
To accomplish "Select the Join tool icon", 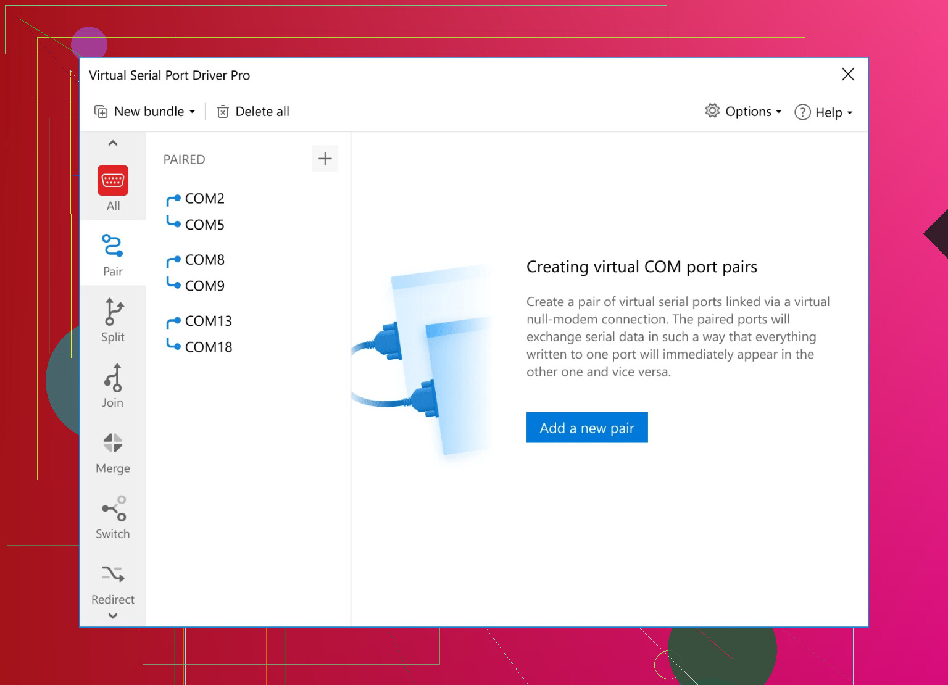I will tap(114, 378).
